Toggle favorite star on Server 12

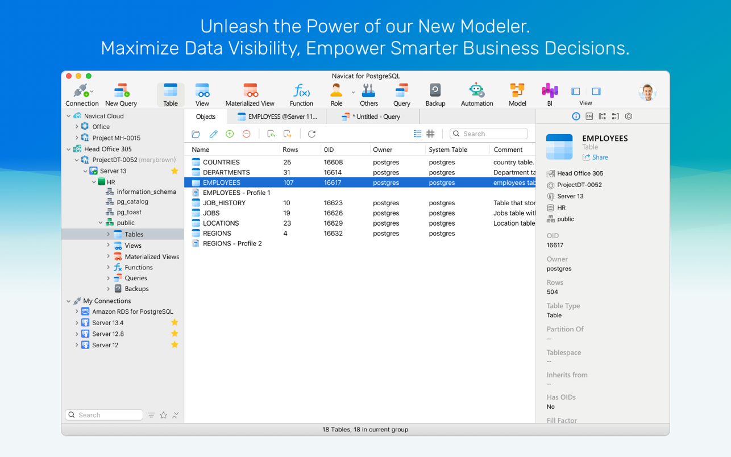[175, 345]
